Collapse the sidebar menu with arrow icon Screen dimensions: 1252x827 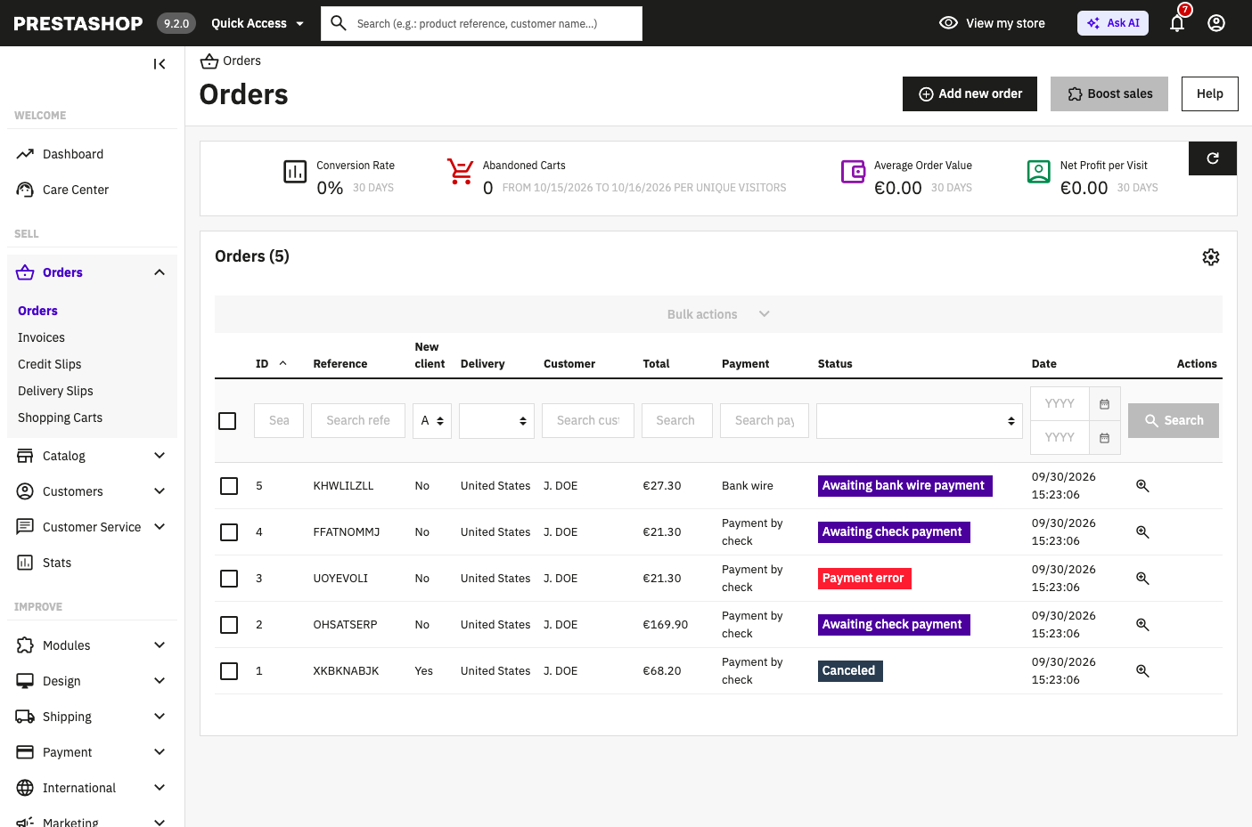pyautogui.click(x=160, y=64)
